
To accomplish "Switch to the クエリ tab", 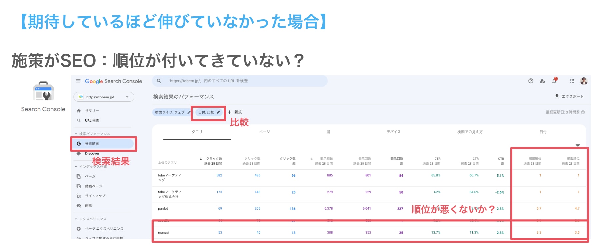I will pos(197,132).
